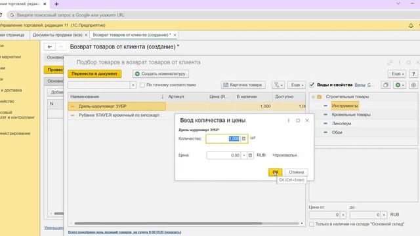Select Обои in the category tree
This screenshot has width=420, height=236.
coord(337,132)
